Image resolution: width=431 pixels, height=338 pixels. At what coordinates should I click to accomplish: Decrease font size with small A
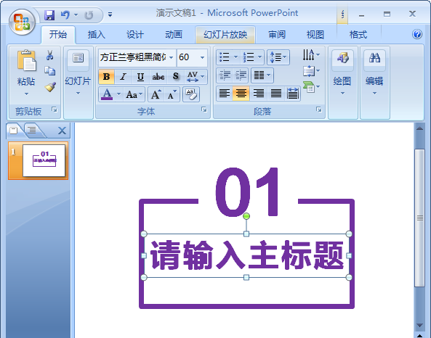point(172,94)
